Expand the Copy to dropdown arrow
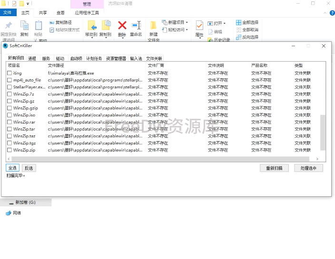 pyautogui.click(x=106, y=38)
